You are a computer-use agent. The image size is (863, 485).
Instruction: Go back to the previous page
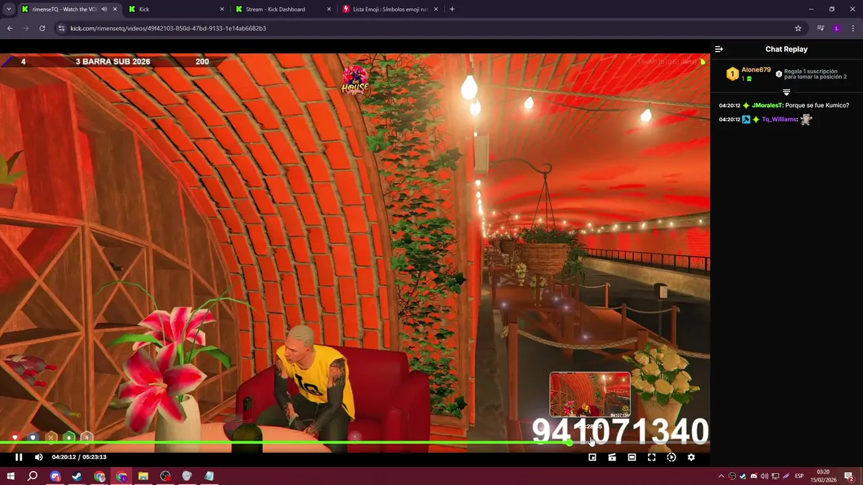(x=9, y=28)
